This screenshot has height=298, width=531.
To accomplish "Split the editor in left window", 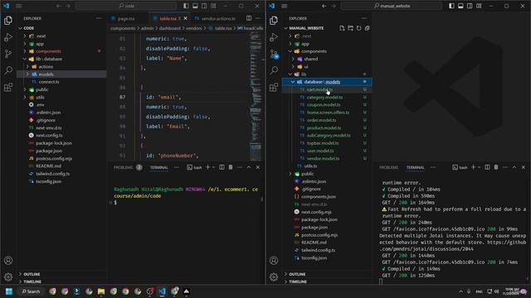I will 249,18.
